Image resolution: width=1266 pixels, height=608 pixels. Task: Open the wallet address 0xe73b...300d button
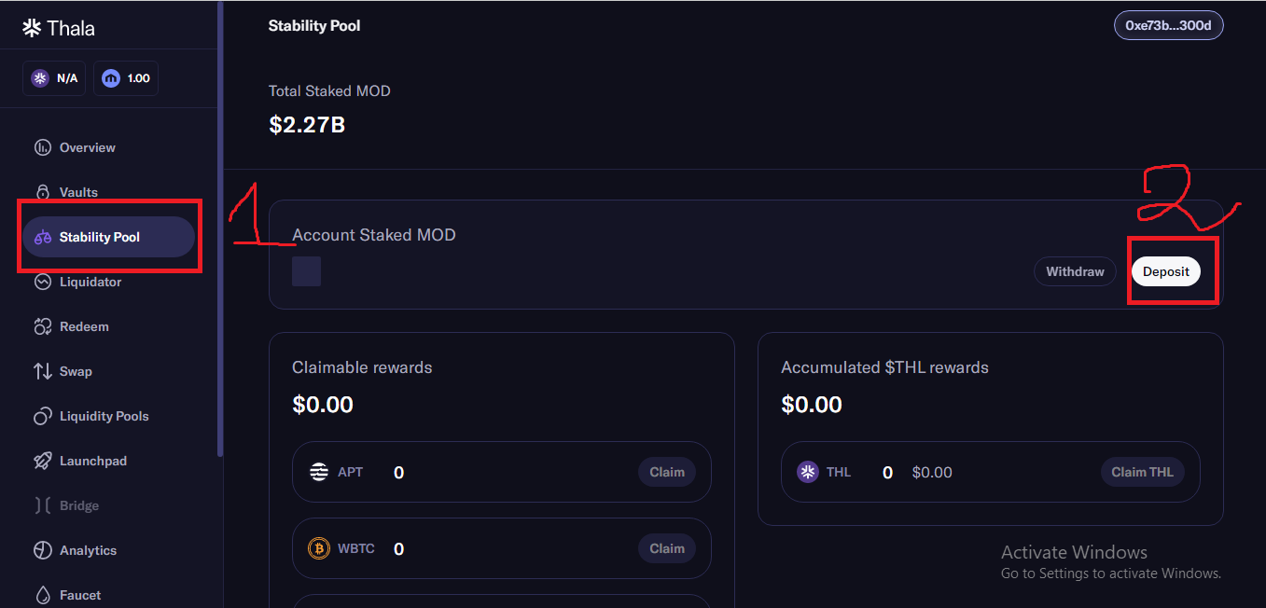(1168, 25)
